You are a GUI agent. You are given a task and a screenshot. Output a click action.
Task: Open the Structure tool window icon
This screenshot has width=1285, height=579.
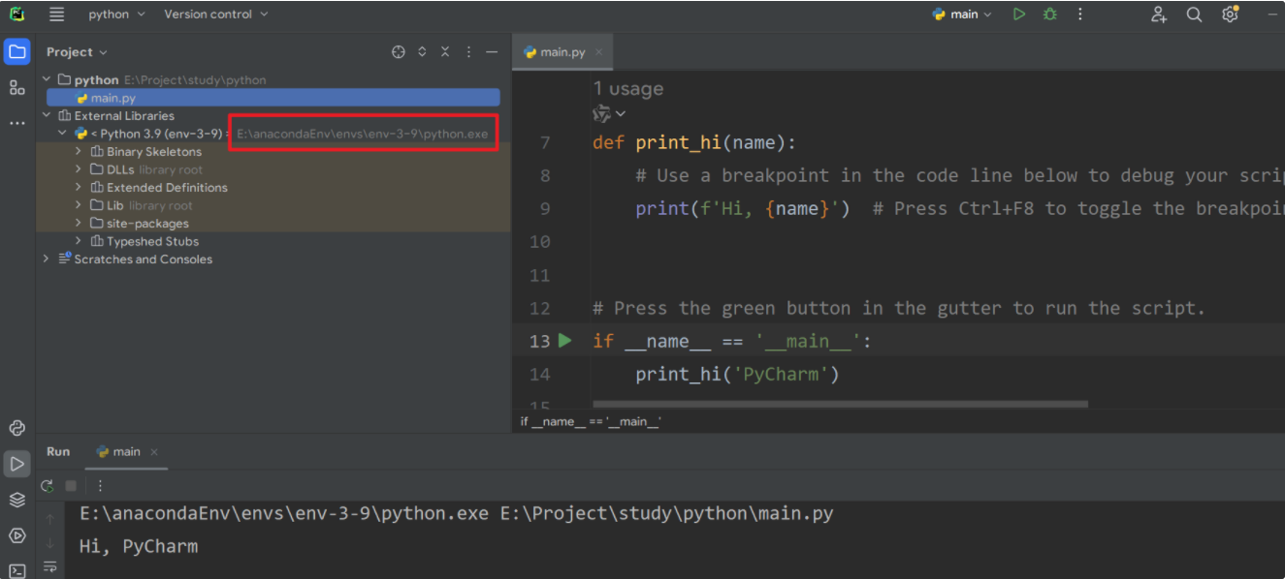point(17,88)
